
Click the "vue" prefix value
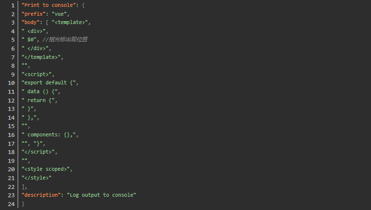60,14
